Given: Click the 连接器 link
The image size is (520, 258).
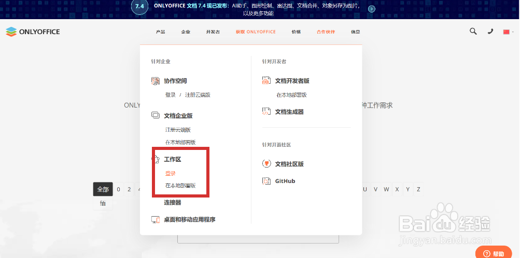Looking at the screenshot, I should click(x=173, y=203).
